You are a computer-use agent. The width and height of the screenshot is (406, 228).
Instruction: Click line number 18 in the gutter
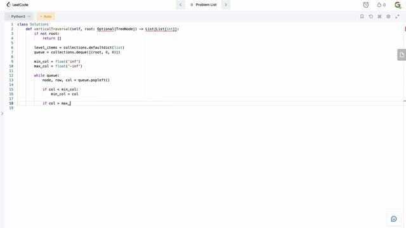coord(11,103)
